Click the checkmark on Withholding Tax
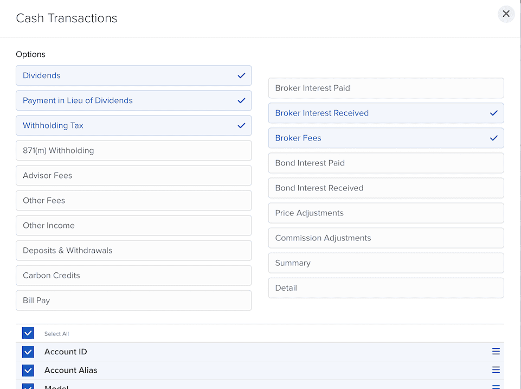Screen dimensions: 521x389 coord(241,125)
